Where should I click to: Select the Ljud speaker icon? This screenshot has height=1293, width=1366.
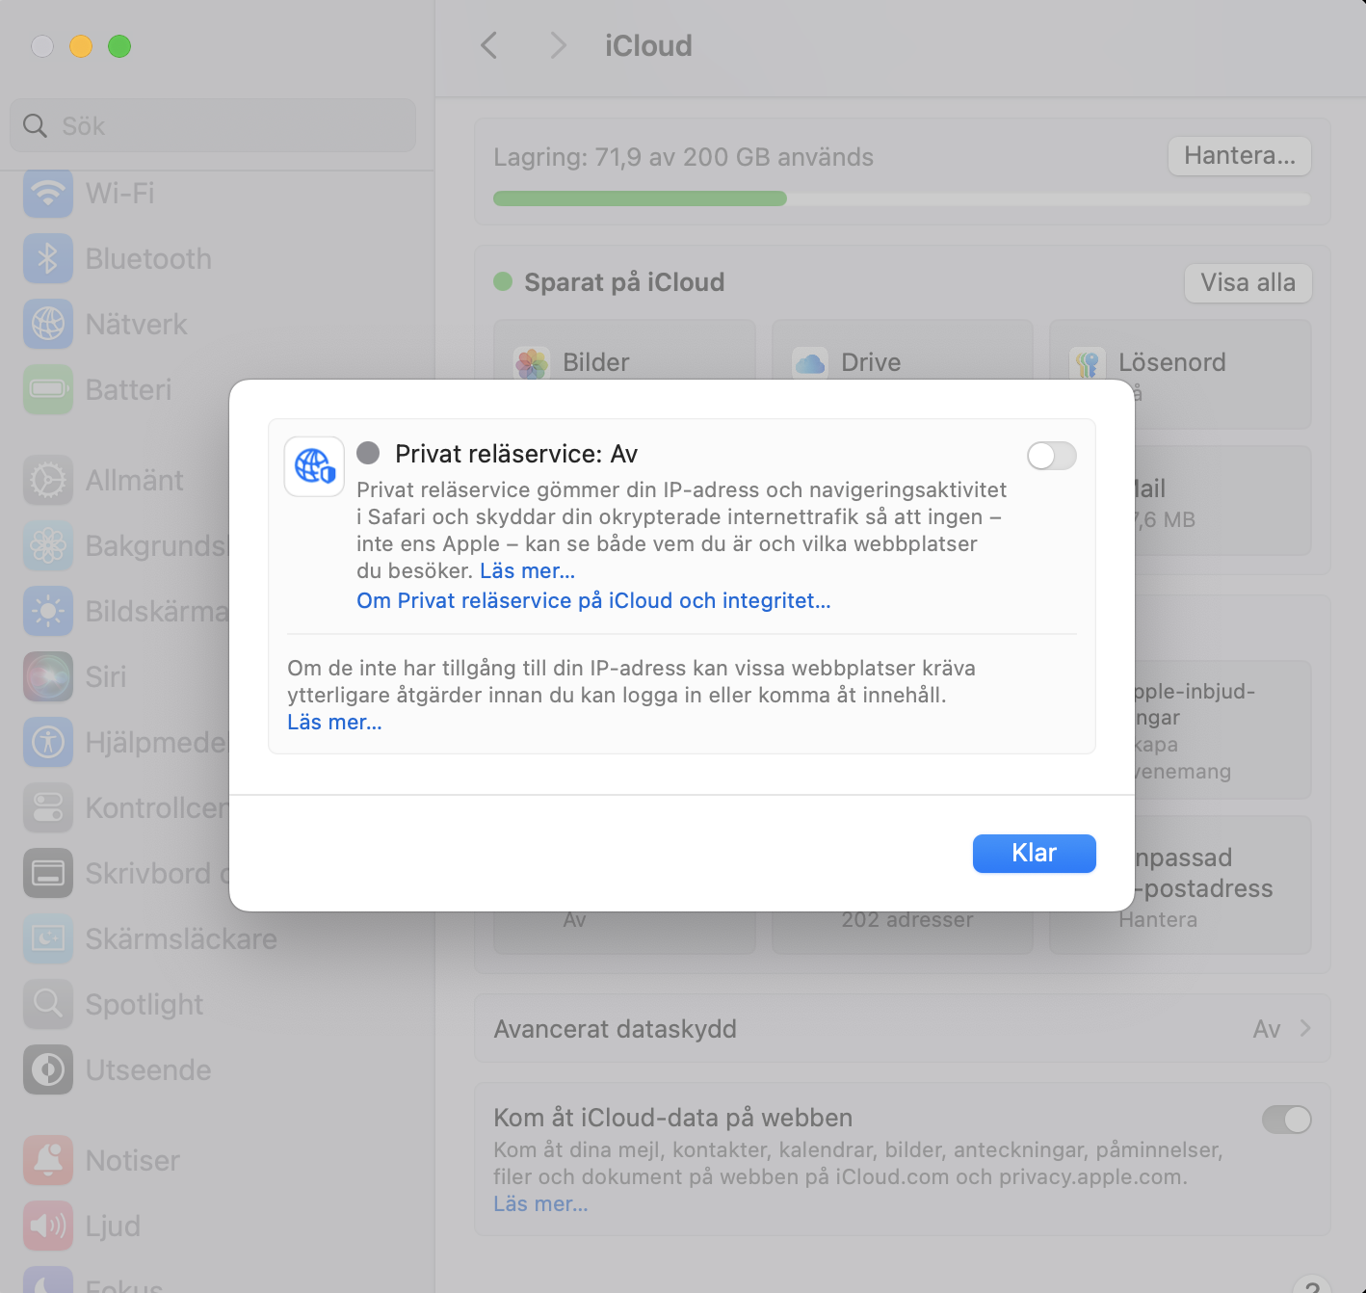pyautogui.click(x=48, y=1226)
